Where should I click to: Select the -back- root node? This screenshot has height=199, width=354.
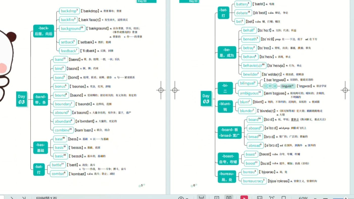44,31
